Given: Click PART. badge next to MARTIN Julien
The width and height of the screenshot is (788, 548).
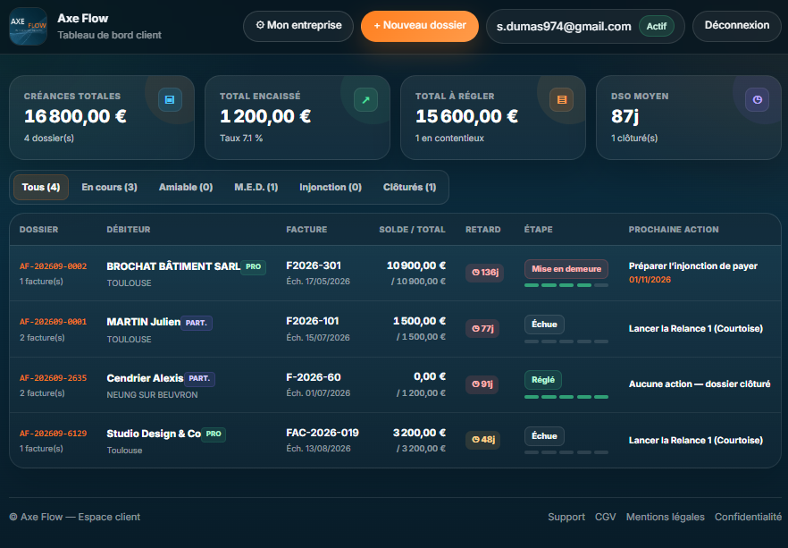Looking at the screenshot, I should [x=197, y=323].
